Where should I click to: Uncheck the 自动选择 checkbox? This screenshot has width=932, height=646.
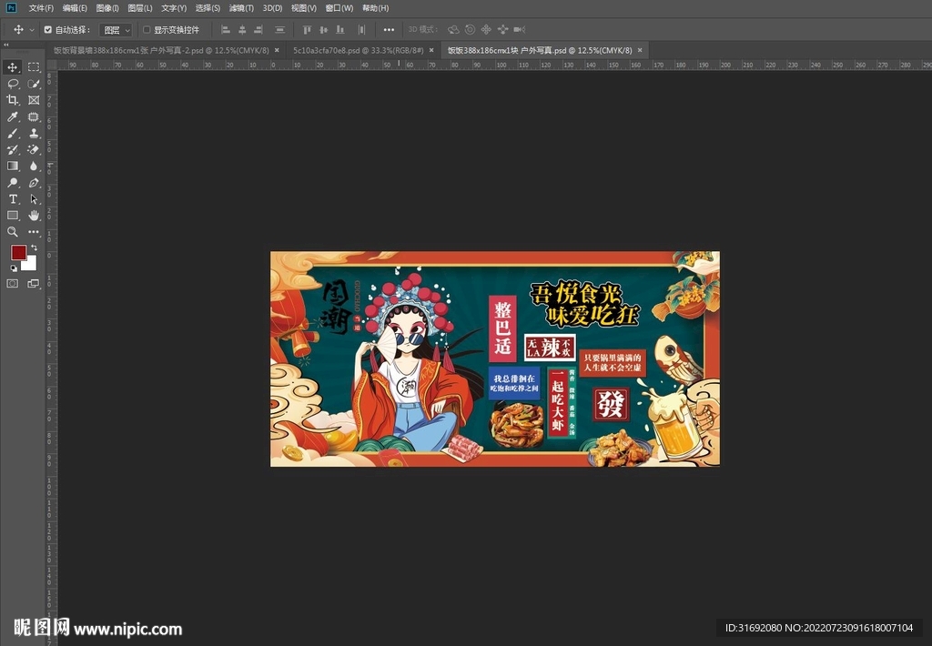48,30
